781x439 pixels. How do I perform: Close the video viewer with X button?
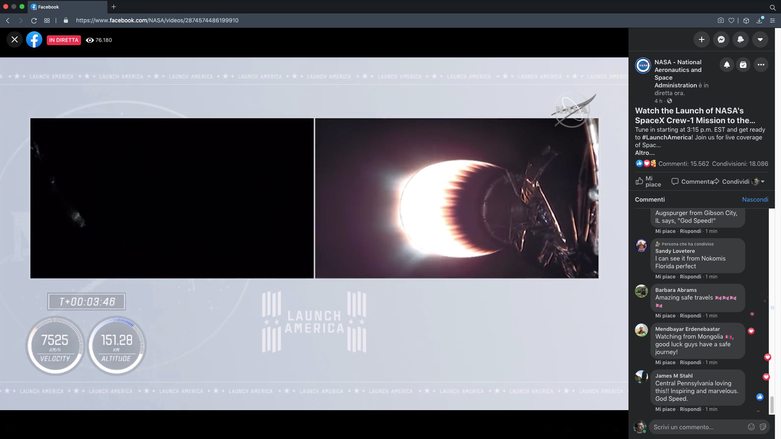[15, 39]
